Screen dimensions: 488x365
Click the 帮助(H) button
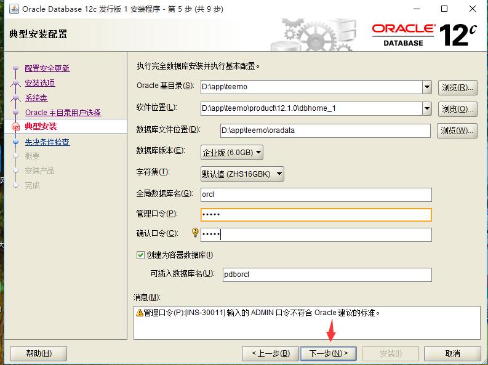click(x=39, y=353)
